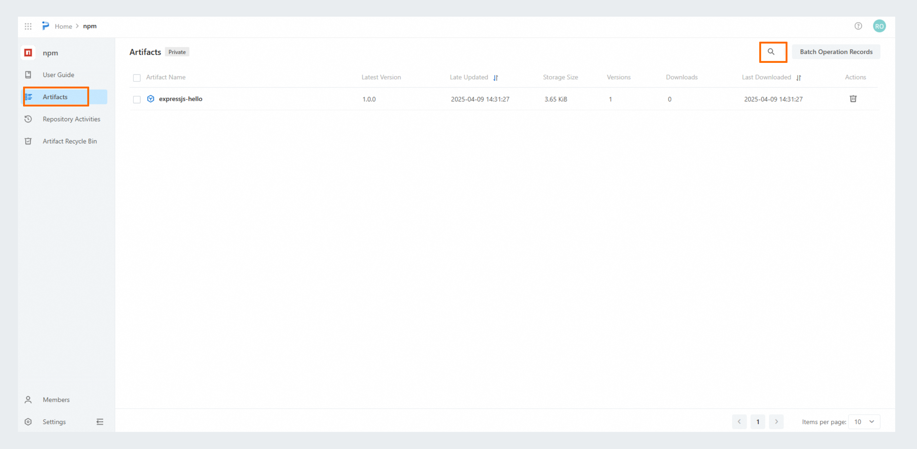Go to next page arrow
Image resolution: width=917 pixels, height=449 pixels.
tap(776, 422)
